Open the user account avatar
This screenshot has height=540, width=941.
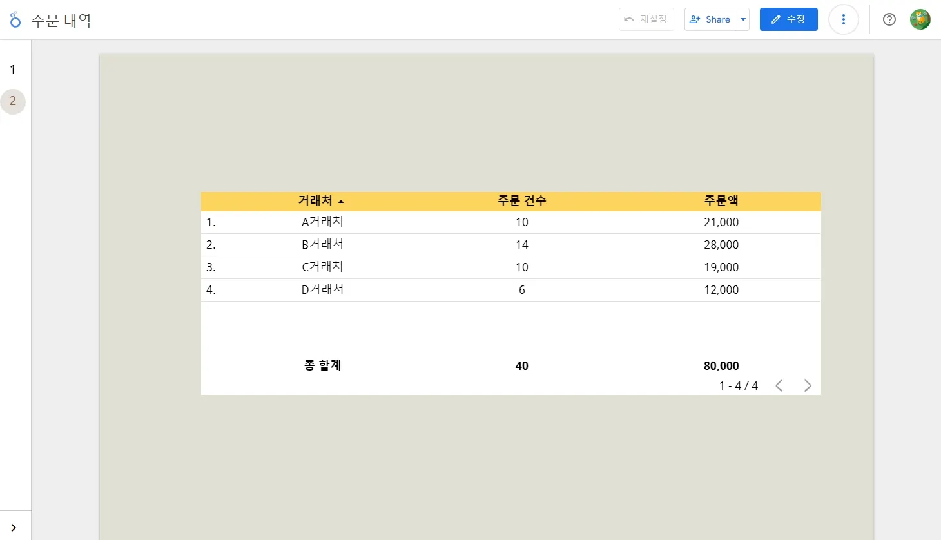tap(920, 19)
